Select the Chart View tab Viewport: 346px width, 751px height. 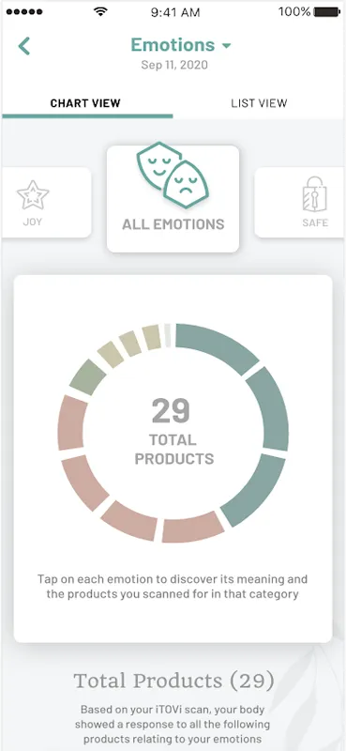tap(85, 103)
